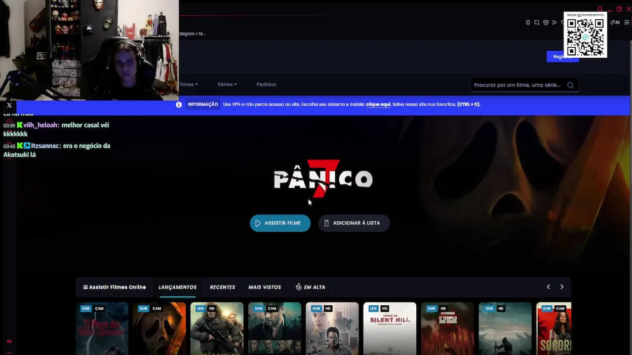
Task: Open the Pedidos menu item
Action: tap(266, 84)
